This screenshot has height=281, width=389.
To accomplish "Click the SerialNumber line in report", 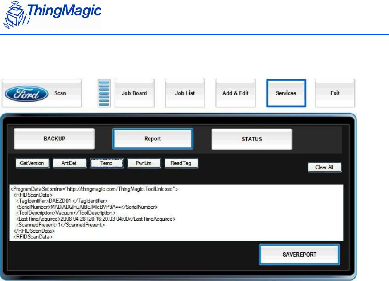I will pyautogui.click(x=86, y=207).
